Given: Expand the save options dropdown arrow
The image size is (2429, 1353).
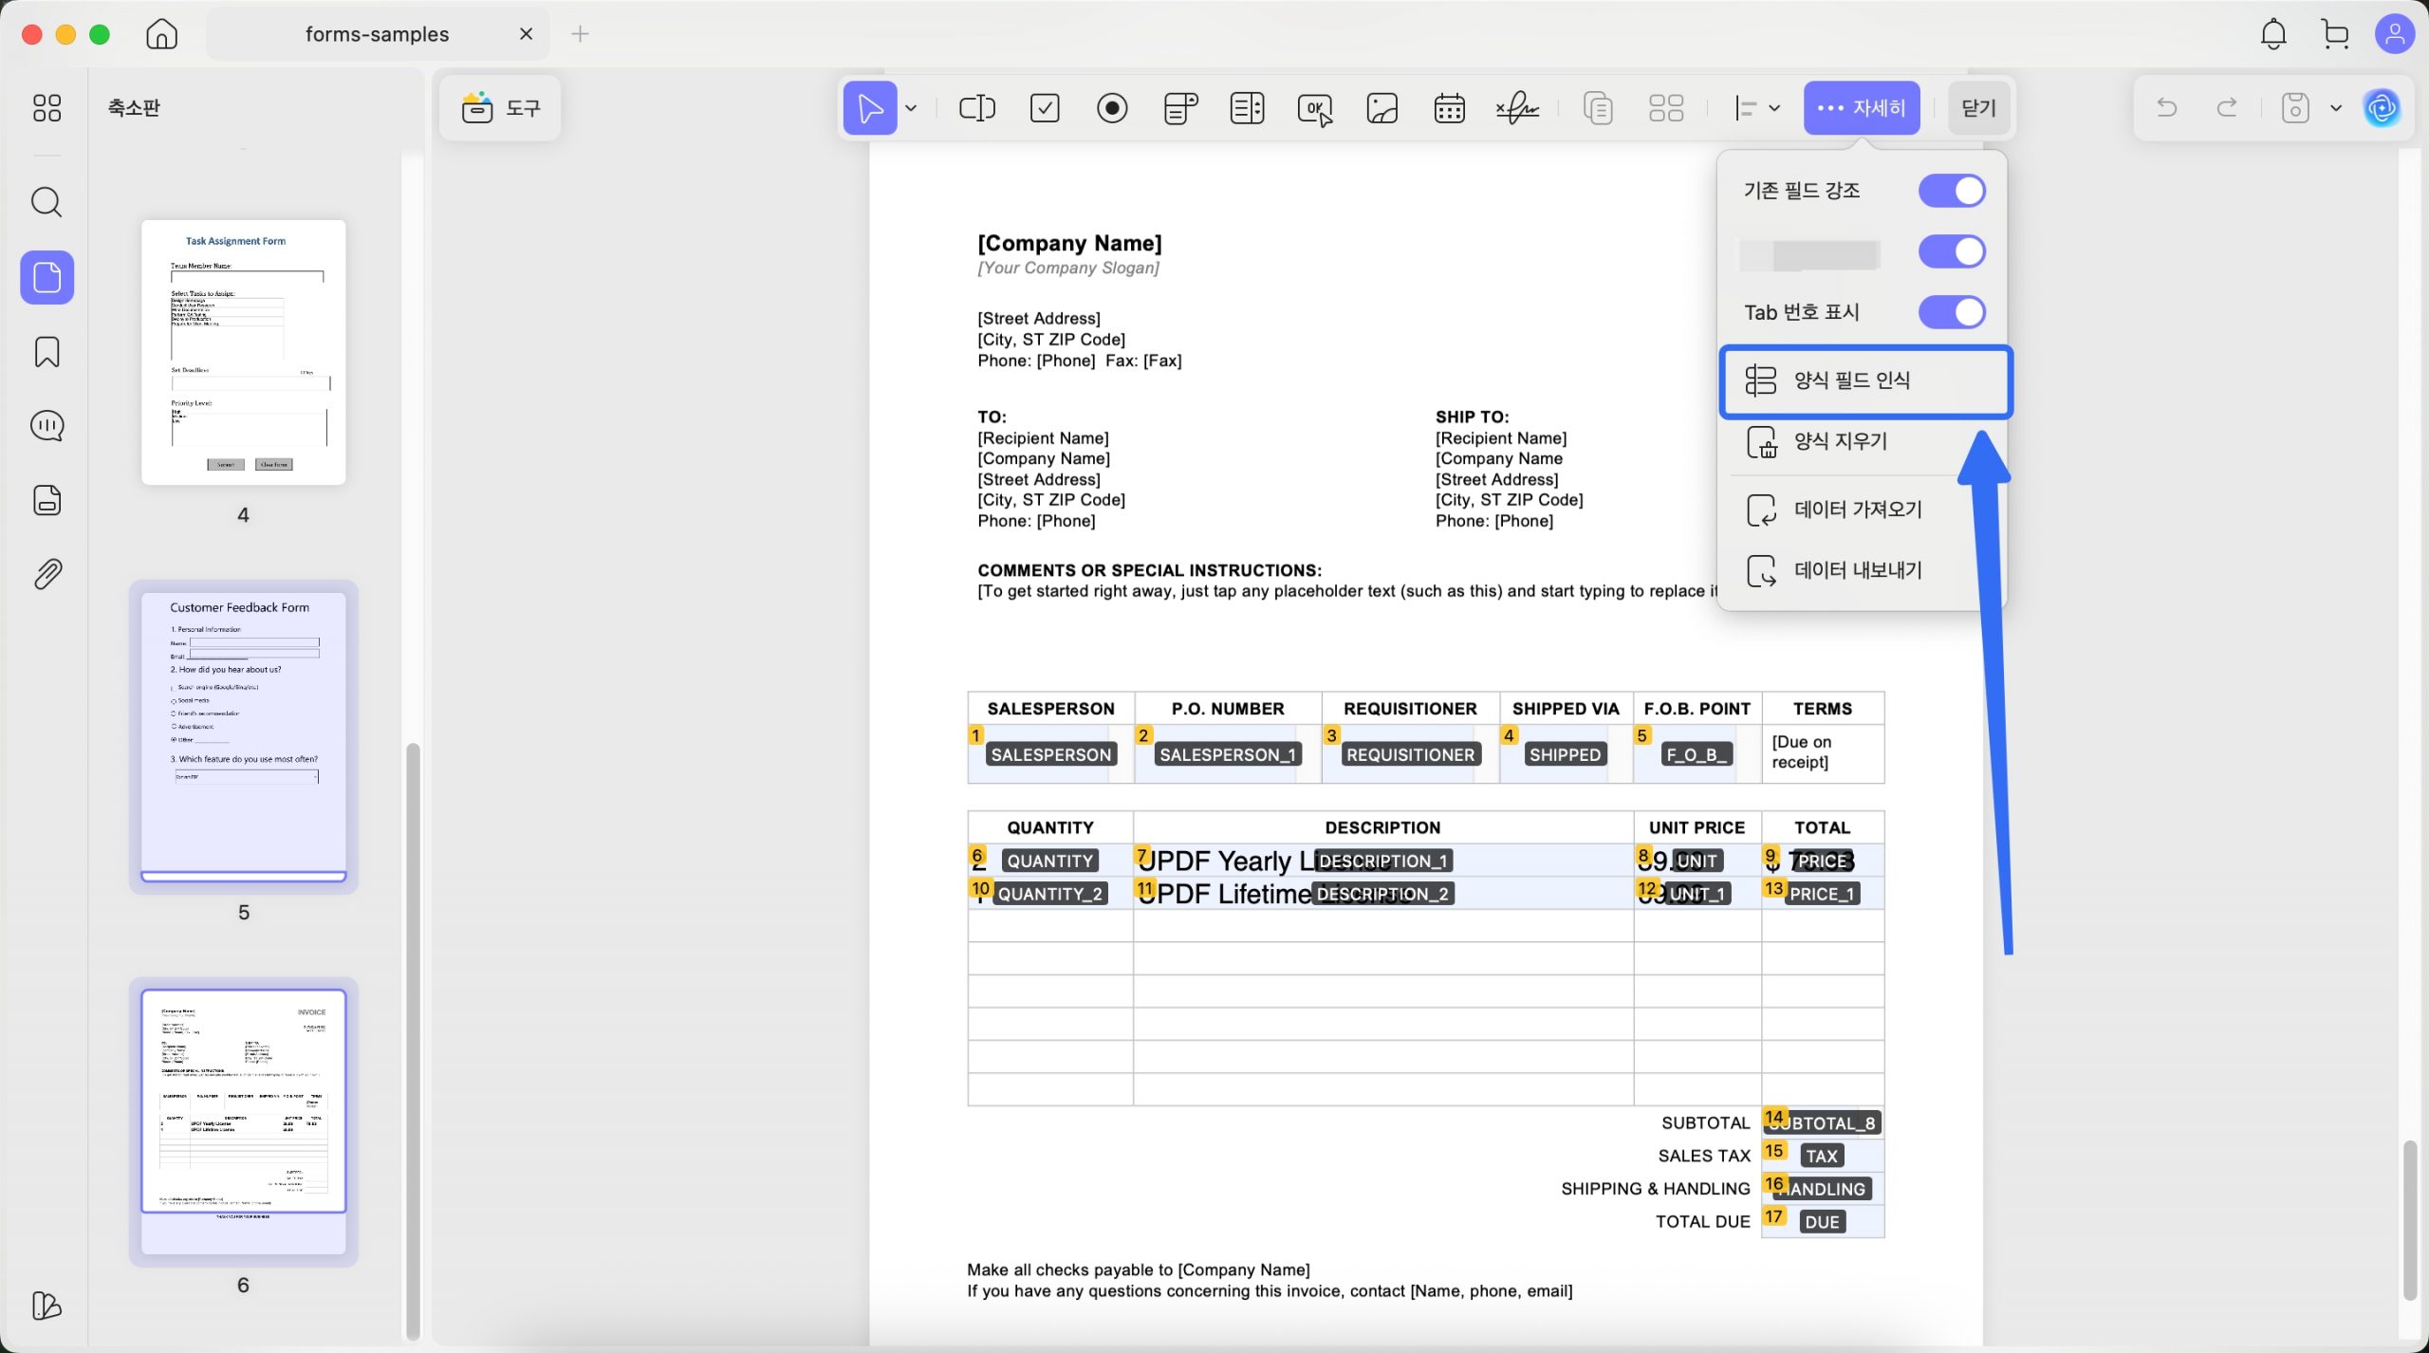Looking at the screenshot, I should 2336,108.
